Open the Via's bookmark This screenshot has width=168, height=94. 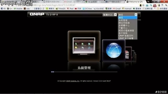[x=99, y=9]
